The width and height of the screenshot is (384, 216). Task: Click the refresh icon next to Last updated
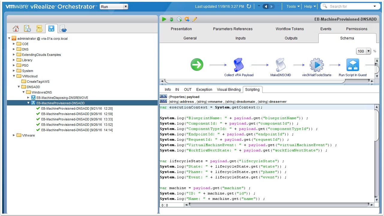[249, 6]
